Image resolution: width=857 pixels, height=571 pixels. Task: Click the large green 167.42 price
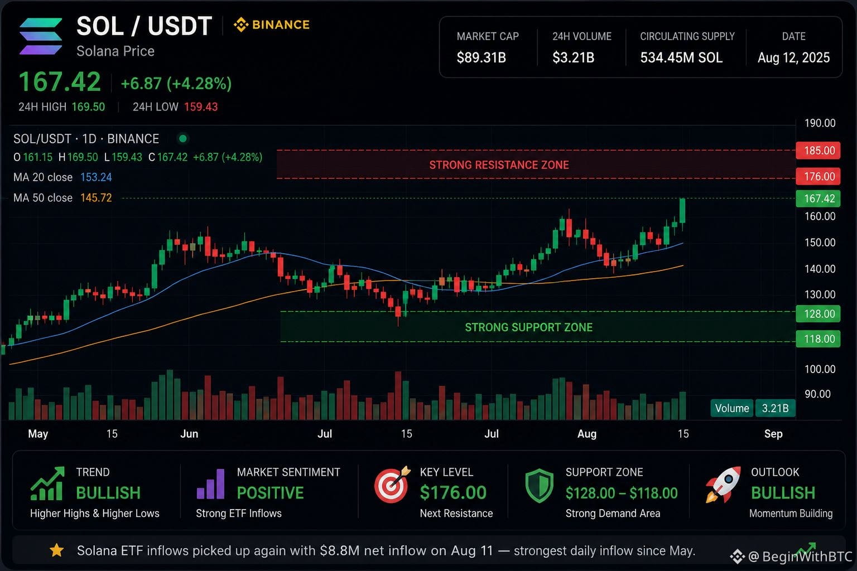[60, 82]
